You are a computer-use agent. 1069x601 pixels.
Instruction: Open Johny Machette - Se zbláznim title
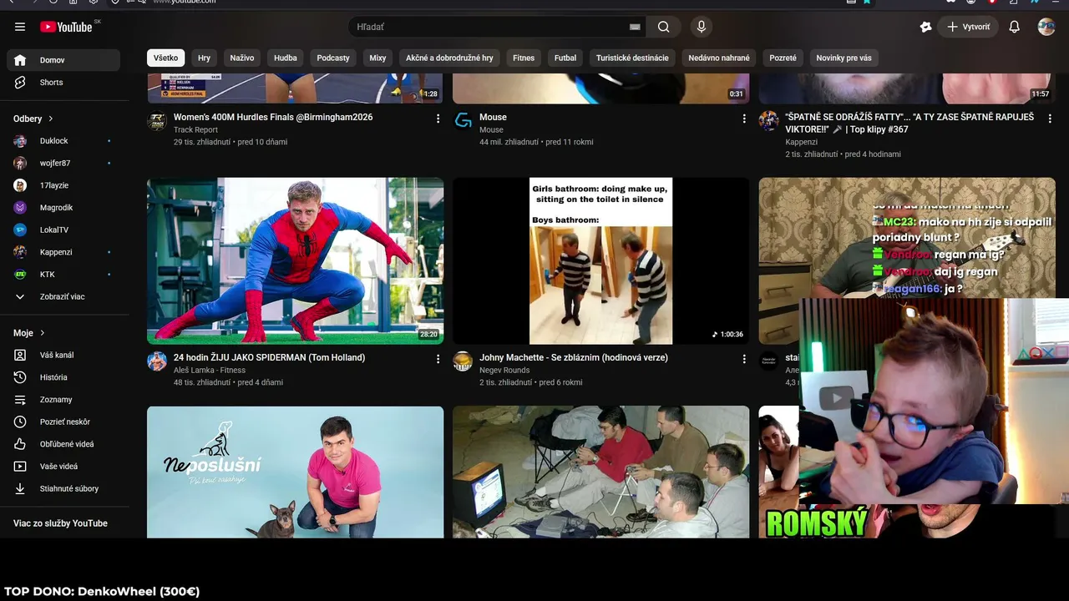click(x=574, y=358)
